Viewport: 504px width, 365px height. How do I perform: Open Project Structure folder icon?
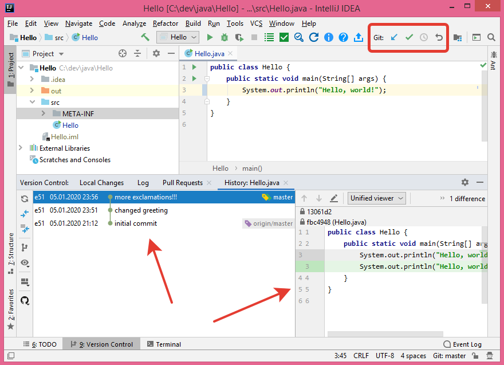(x=458, y=38)
